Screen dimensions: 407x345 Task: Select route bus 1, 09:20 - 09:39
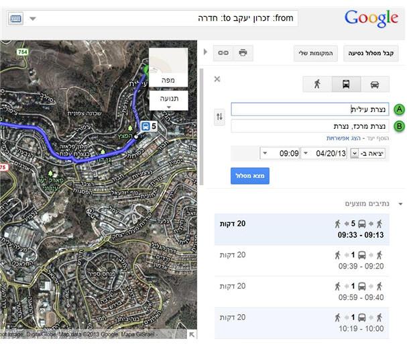302,260
